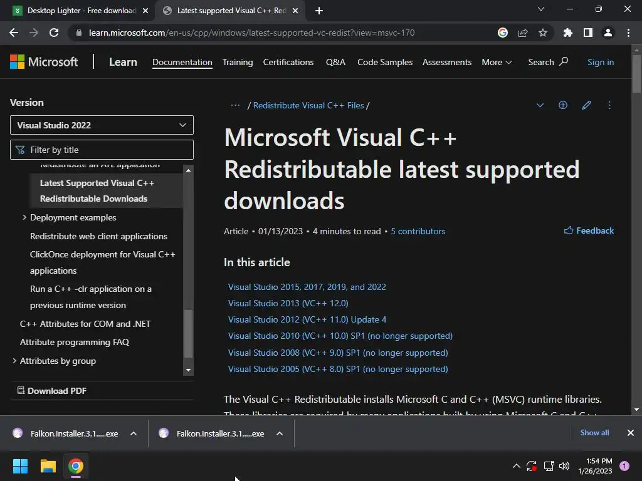The height and width of the screenshot is (481, 642).
Task: Expand the Attributes by group node
Action: [x=14, y=360]
